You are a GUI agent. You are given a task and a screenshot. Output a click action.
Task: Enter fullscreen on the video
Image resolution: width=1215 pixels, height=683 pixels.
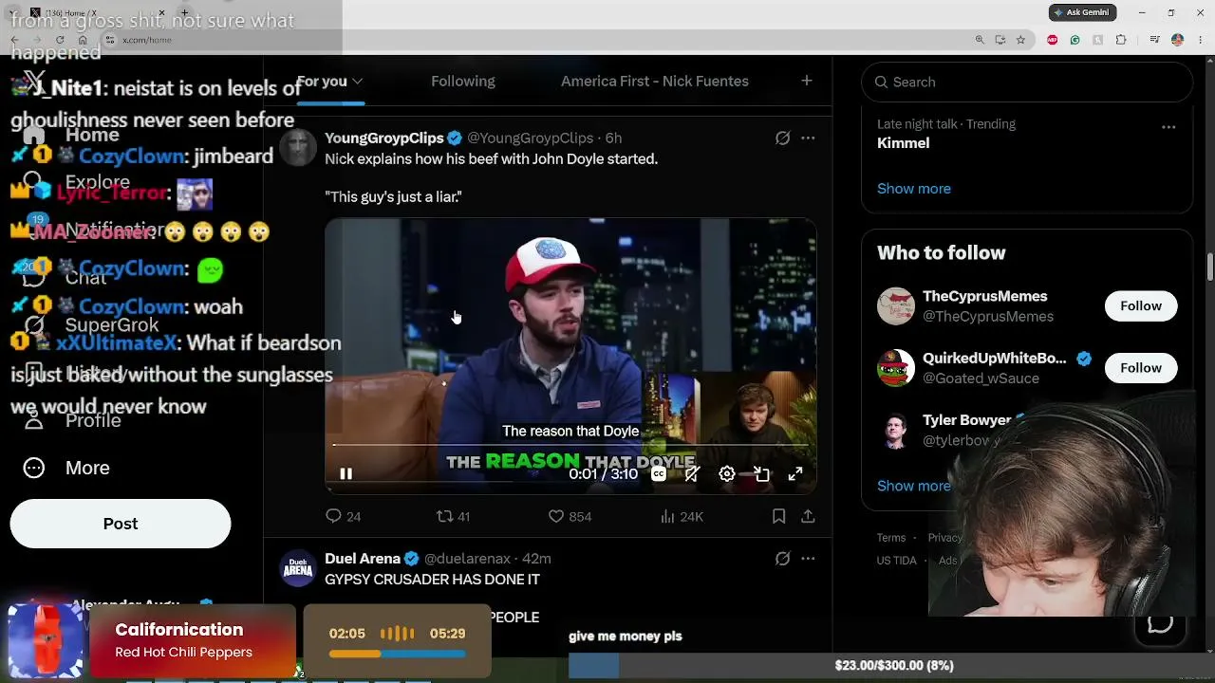(795, 473)
